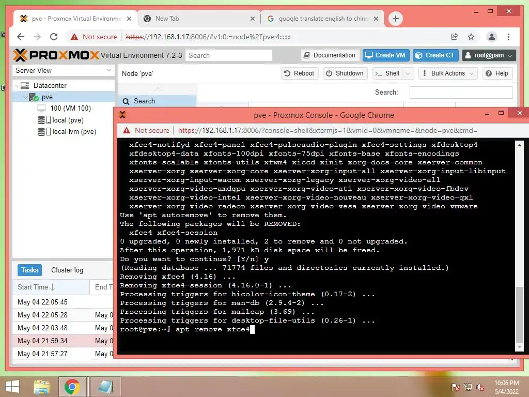
Task: Open the node Shell button
Action: point(388,73)
